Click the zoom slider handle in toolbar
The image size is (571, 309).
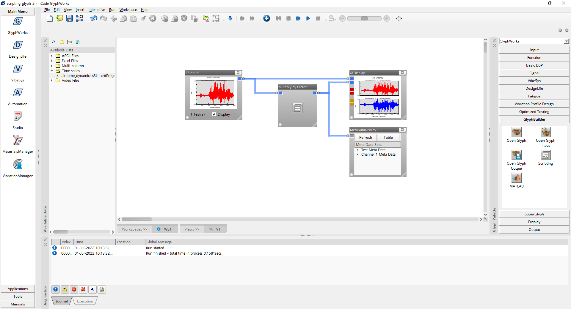[x=365, y=18]
